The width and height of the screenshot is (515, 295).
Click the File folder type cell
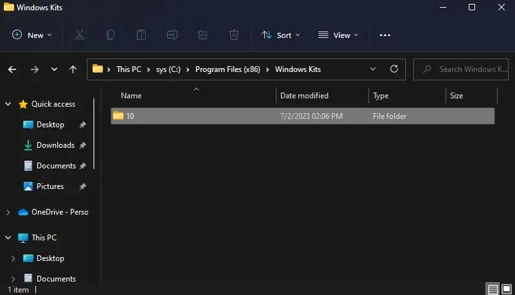point(390,116)
